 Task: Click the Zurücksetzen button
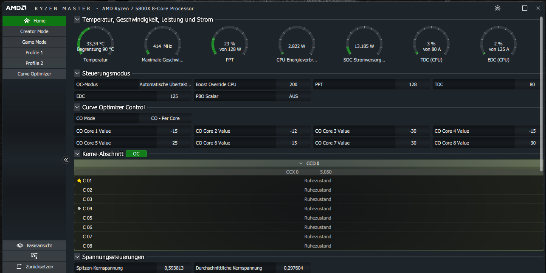[x=34, y=267]
